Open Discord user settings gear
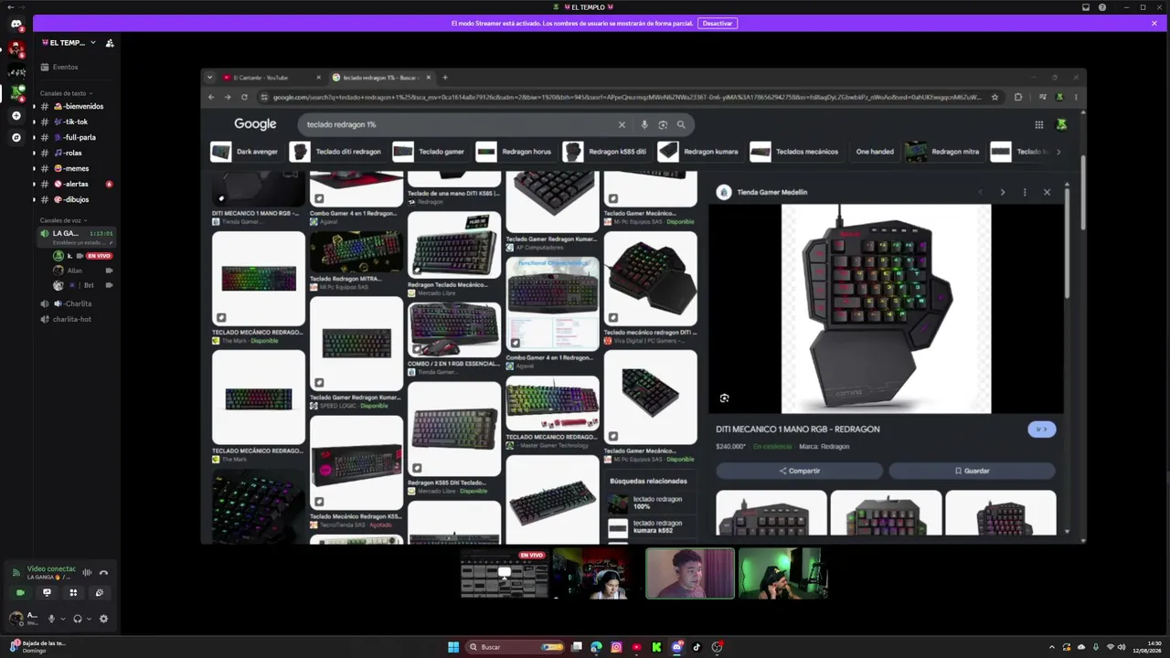This screenshot has width=1170, height=658. [103, 619]
